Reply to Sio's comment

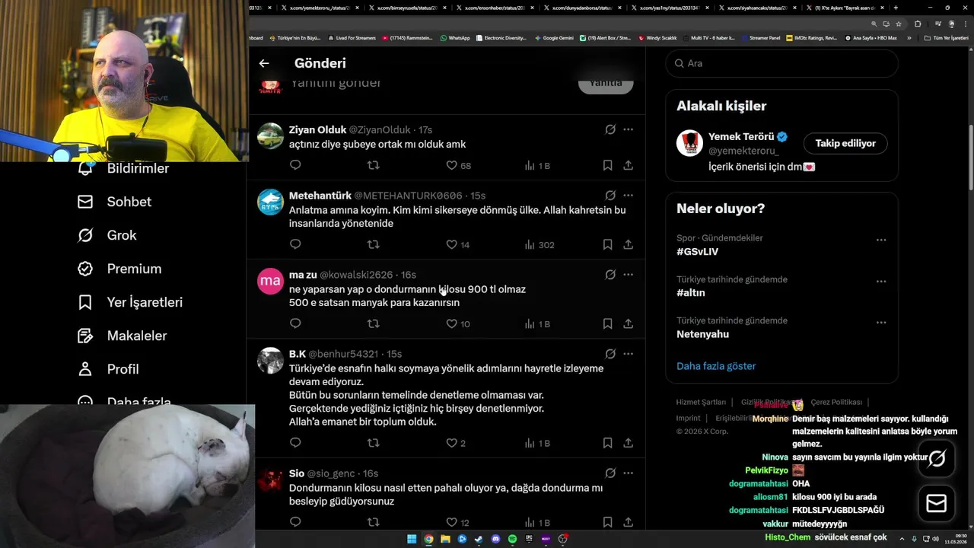click(295, 522)
